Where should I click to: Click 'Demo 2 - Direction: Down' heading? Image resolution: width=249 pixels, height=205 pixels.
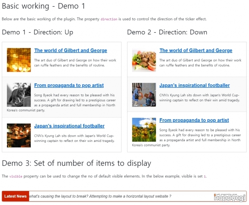pyautogui.click(x=167, y=32)
